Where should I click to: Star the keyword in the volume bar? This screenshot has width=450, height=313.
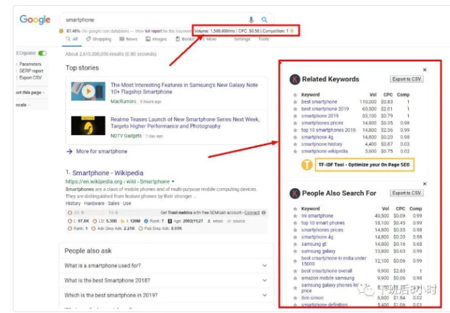click(292, 31)
